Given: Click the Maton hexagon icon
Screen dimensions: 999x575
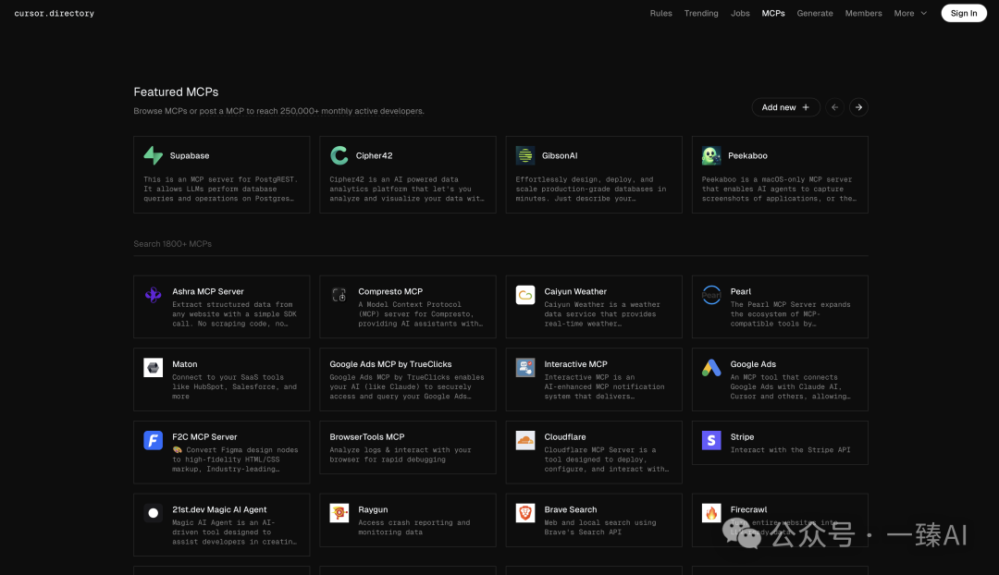Looking at the screenshot, I should point(153,367).
